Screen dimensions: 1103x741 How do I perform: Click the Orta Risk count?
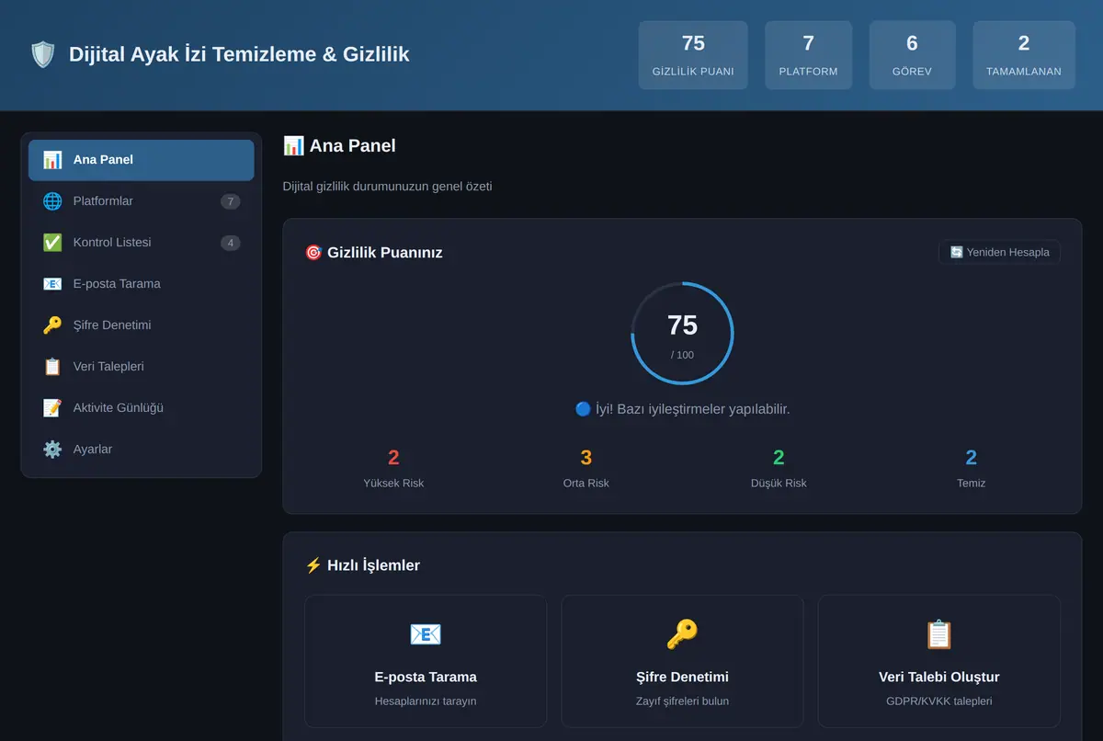point(586,458)
